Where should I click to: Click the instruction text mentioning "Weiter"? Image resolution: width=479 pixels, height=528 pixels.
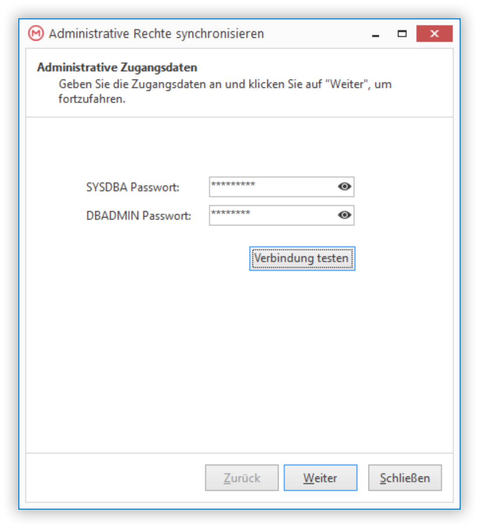[225, 91]
